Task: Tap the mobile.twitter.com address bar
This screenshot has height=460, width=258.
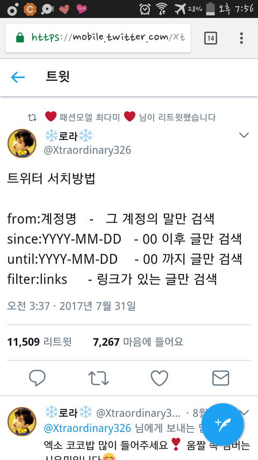Action: point(98,38)
